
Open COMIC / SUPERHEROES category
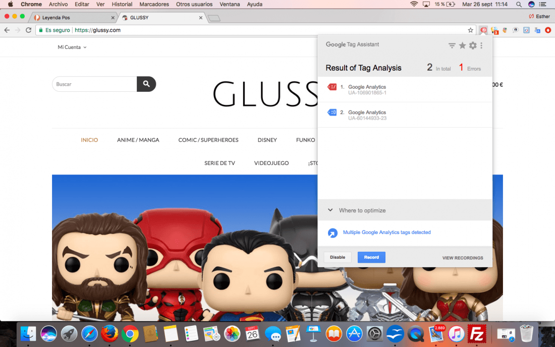pos(208,140)
